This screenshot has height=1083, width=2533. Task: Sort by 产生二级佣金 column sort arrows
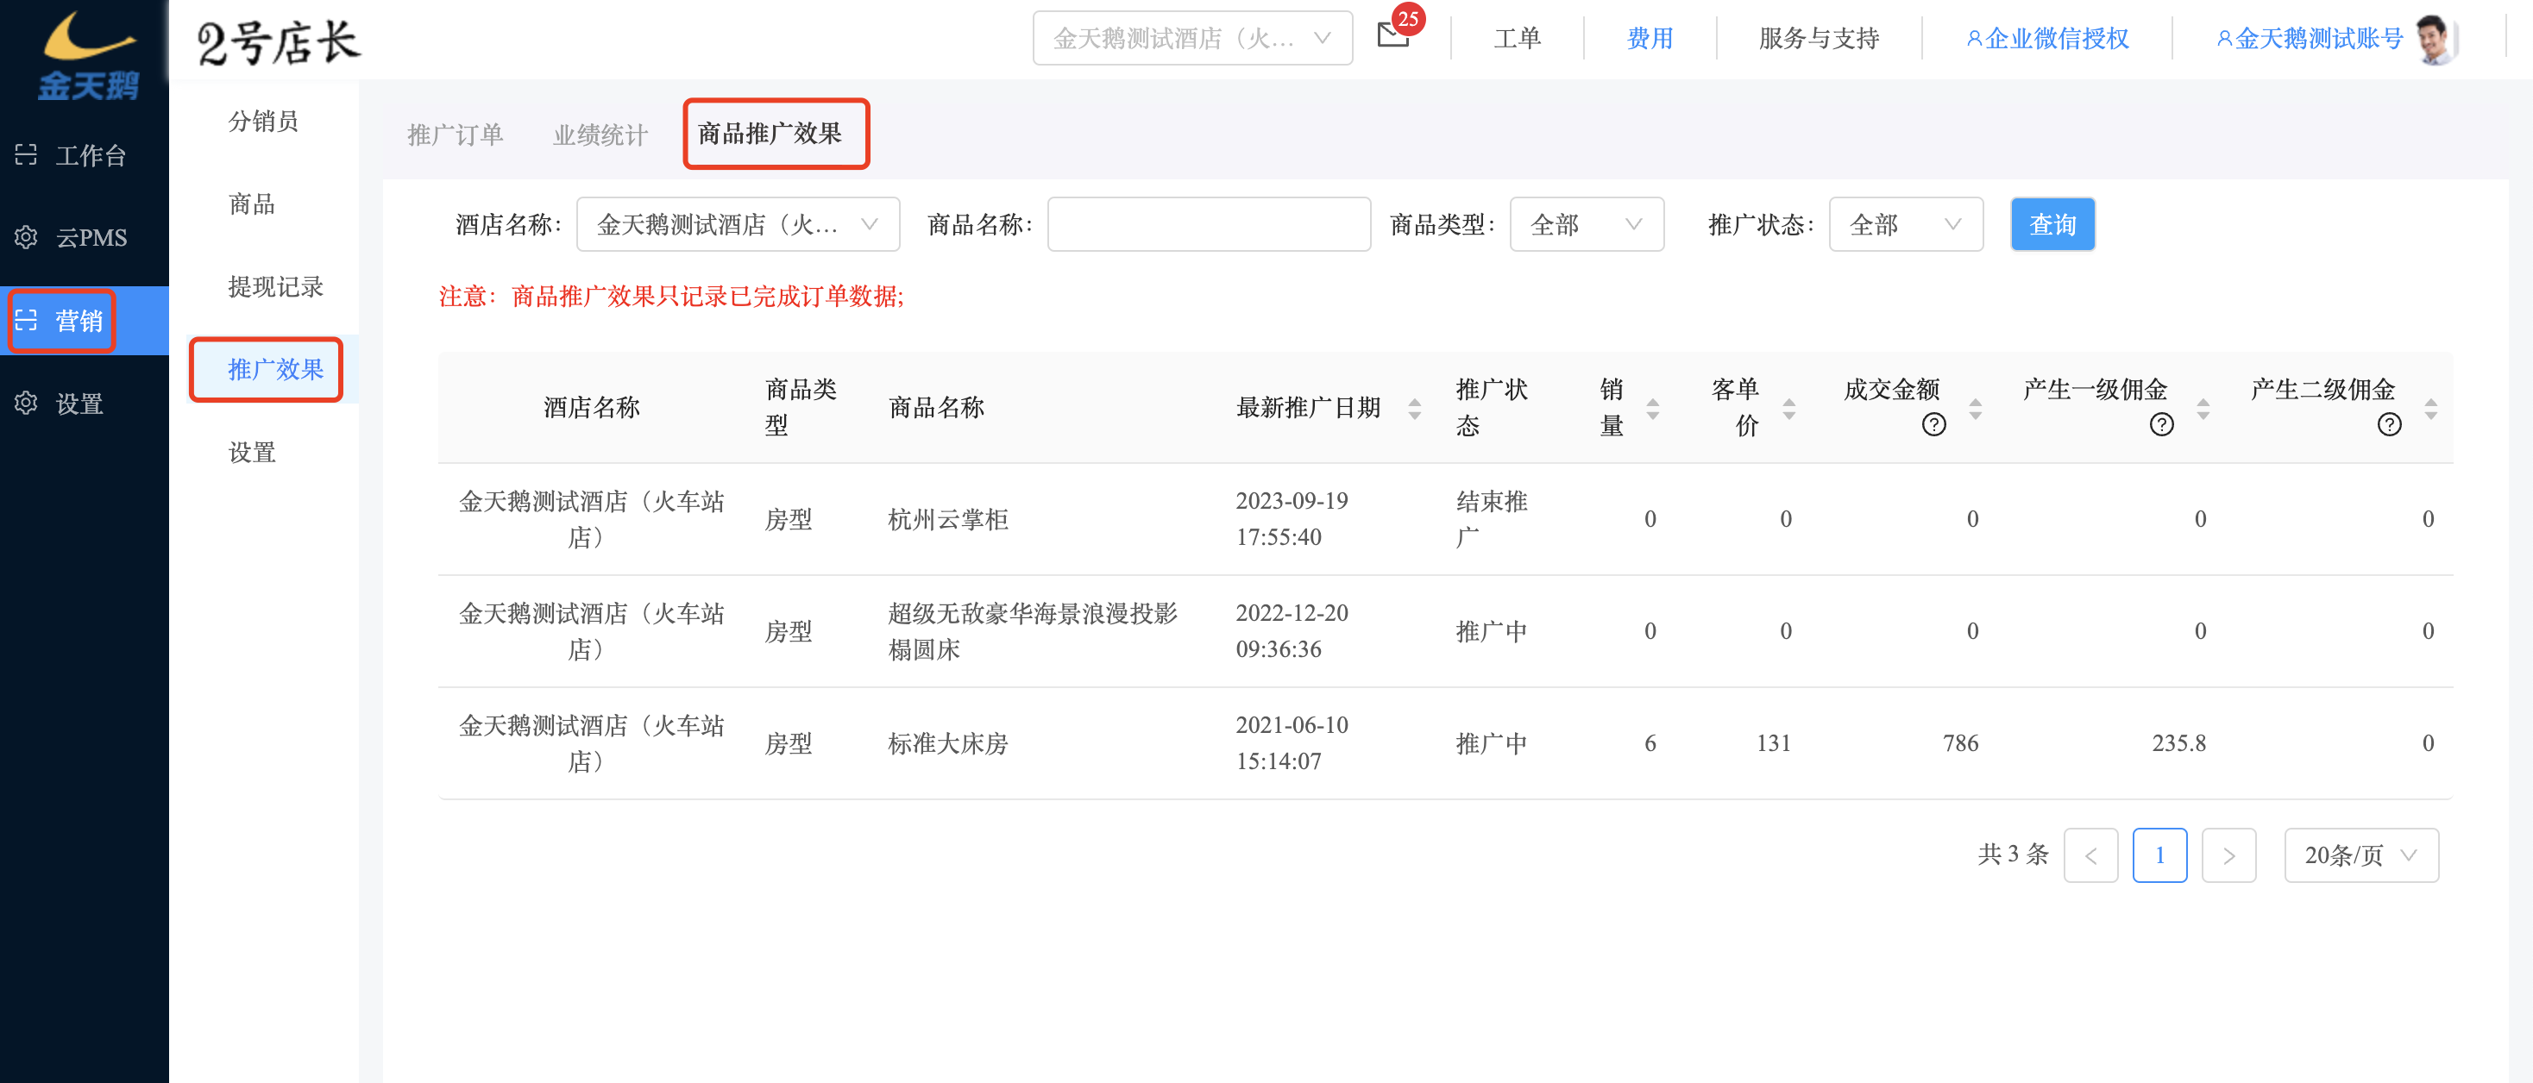[x=2430, y=408]
